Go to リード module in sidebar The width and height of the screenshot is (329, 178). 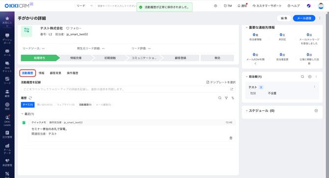(x=7, y=80)
